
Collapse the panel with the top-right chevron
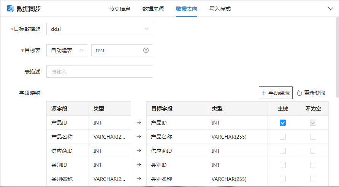[x=330, y=9]
